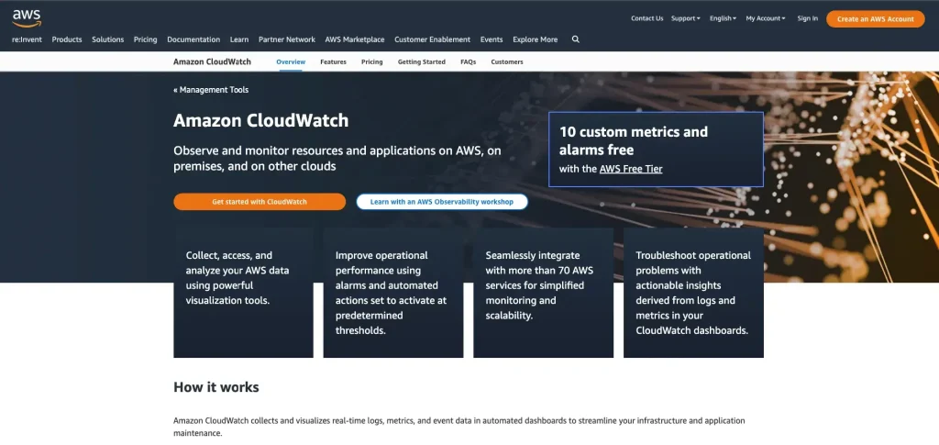Screen dimensions: 939x445
Task: Click Get started with CloudWatch button
Action: click(260, 202)
